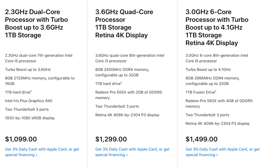This screenshot has width=267, height=168.
Task: Click the $1,499.00 price
Action: tap(201, 139)
